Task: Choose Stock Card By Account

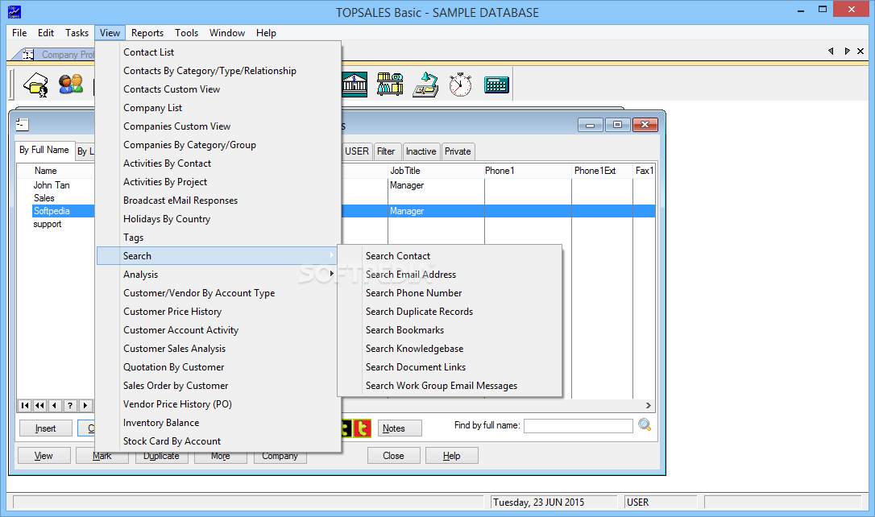Action: (219, 441)
